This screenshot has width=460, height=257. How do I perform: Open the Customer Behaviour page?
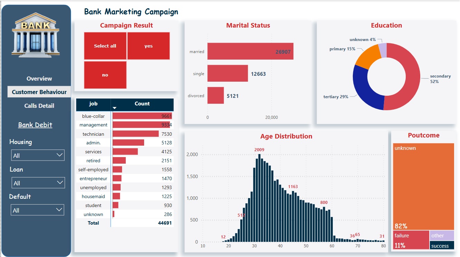(x=39, y=92)
